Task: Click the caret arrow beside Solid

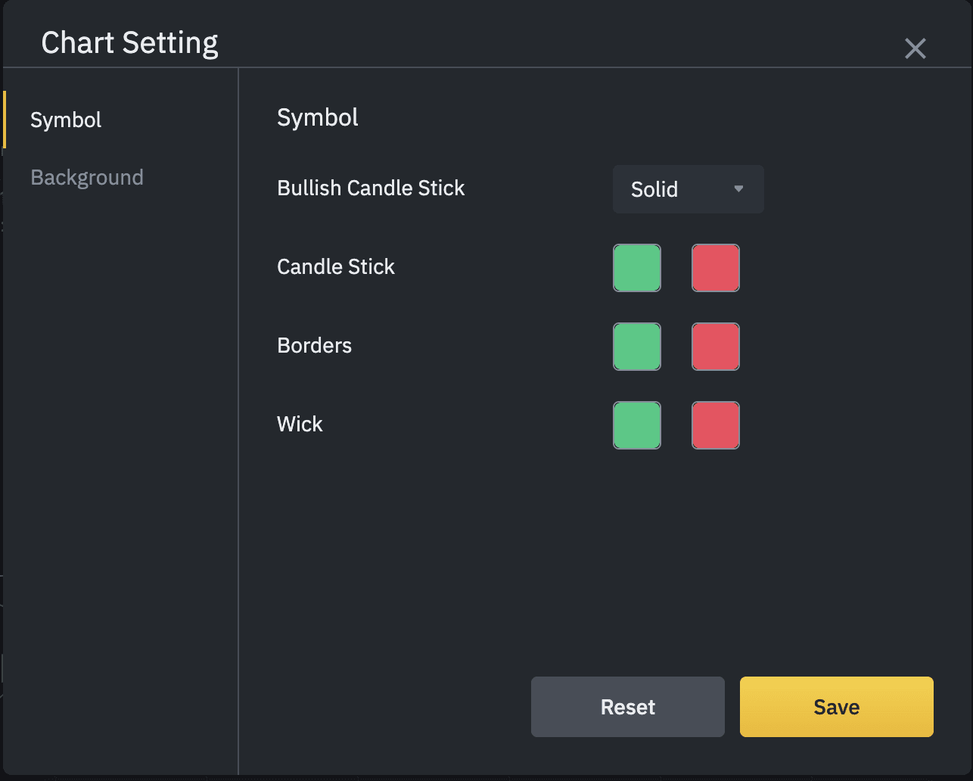Action: [738, 189]
